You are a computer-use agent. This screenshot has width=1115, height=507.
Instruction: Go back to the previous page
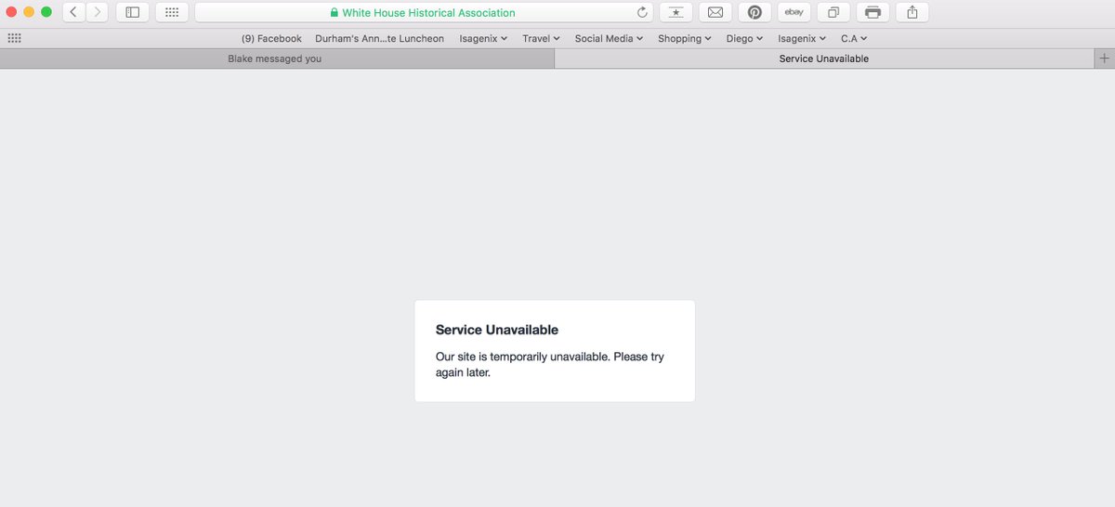tap(74, 12)
